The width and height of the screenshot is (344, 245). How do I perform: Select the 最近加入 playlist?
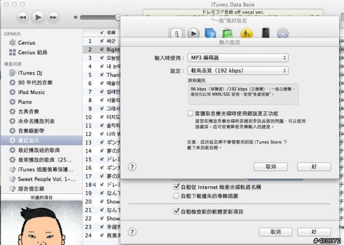42,140
